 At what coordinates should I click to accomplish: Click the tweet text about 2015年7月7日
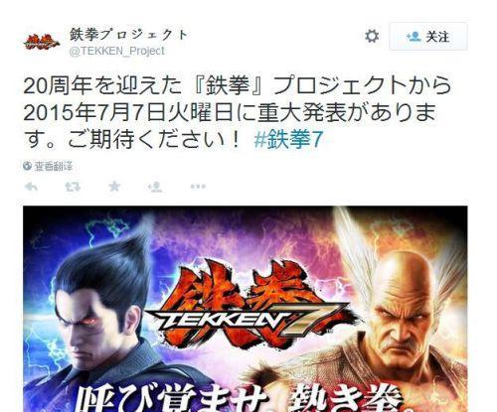(x=237, y=112)
